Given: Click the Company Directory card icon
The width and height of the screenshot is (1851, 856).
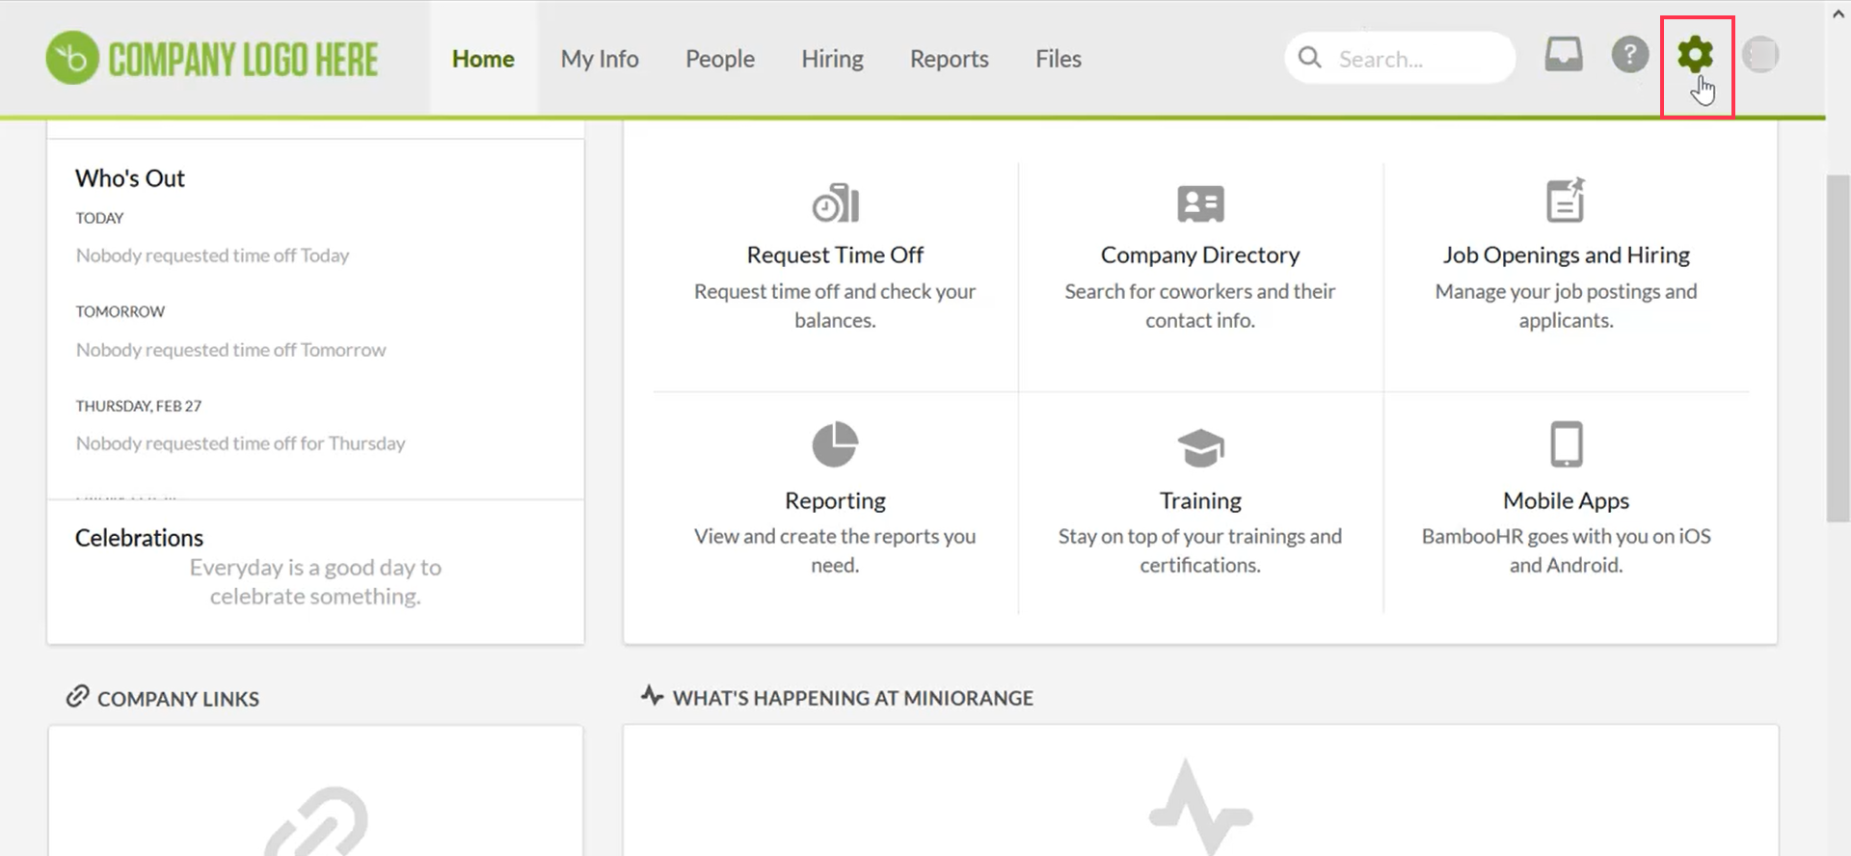Looking at the screenshot, I should (1200, 203).
